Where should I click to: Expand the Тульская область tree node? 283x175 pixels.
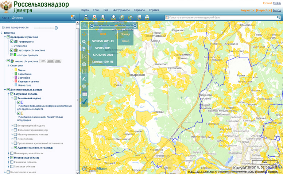click(x=8, y=167)
